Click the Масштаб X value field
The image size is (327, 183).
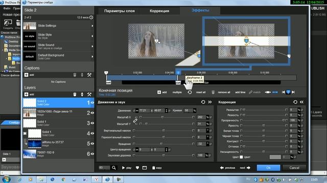(x=201, y=117)
